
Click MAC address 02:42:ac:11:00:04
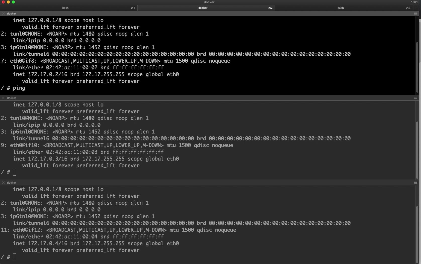click(x=72, y=237)
